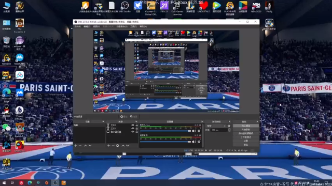332x186 pixels.
Task: Open the Tools menu in OBS
Action: [x=134, y=26]
